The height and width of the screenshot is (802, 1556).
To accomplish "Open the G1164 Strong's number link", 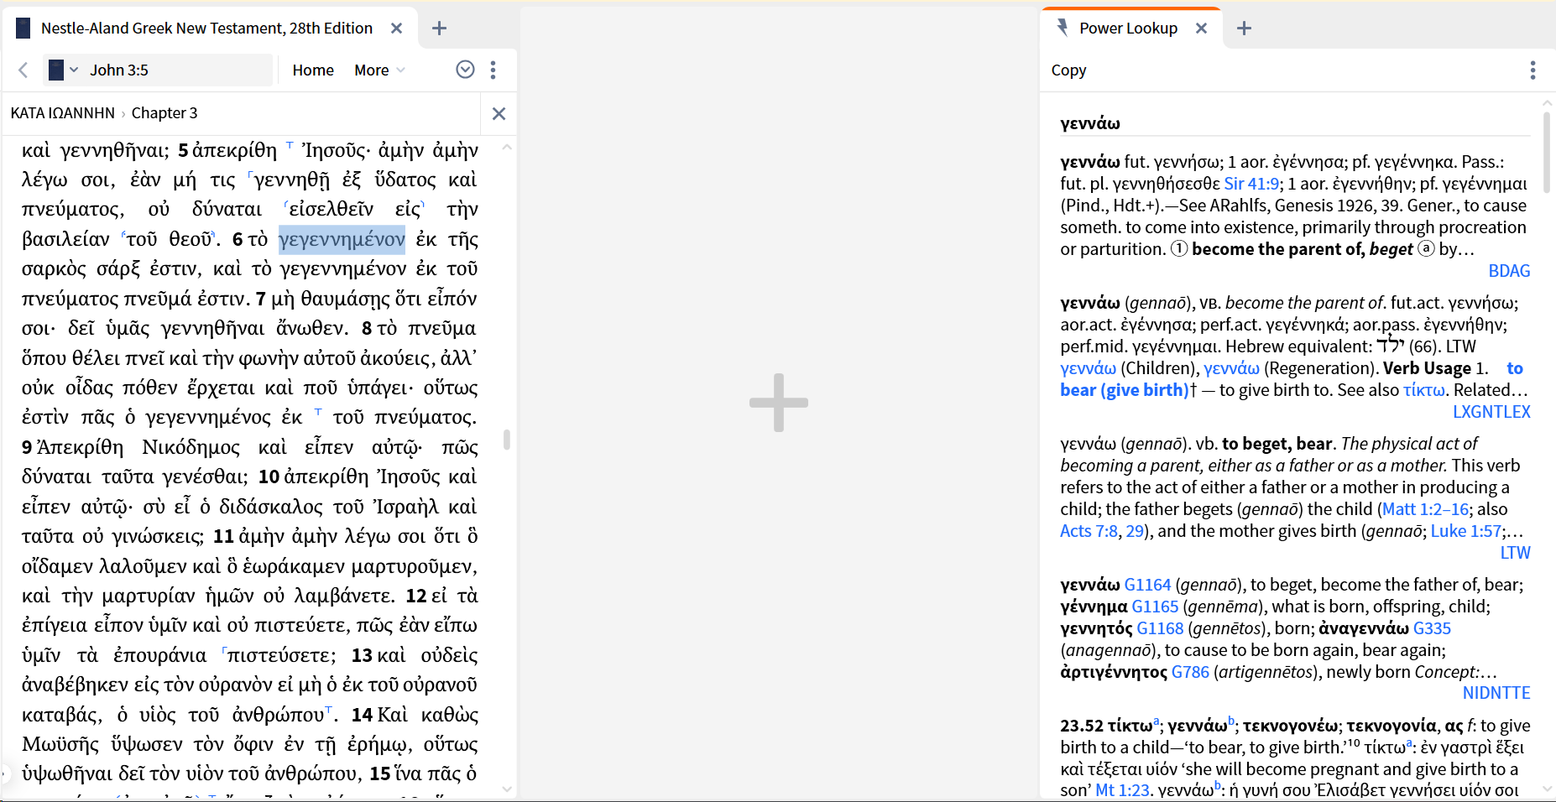I will coord(1147,585).
